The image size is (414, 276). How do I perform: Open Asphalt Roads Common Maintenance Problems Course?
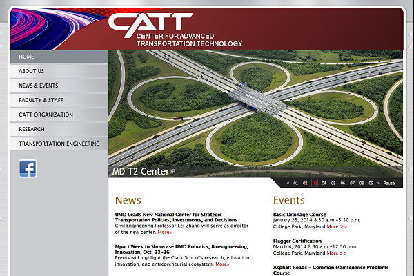coord(331,270)
